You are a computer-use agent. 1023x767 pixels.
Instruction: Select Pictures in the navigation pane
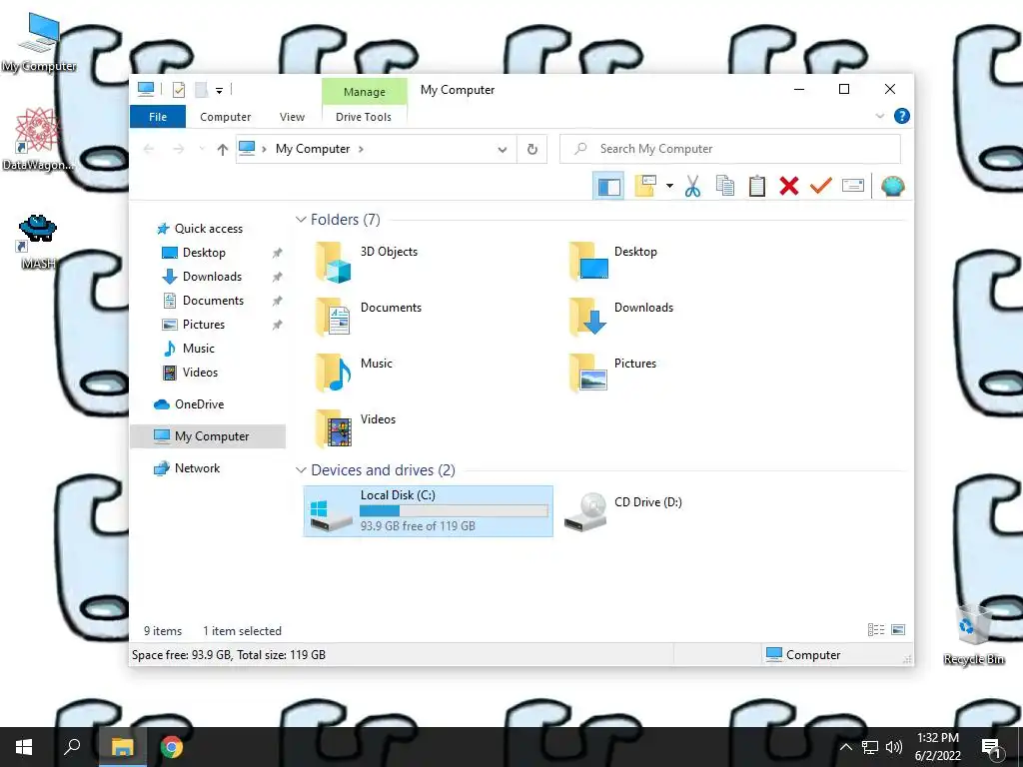click(x=203, y=325)
